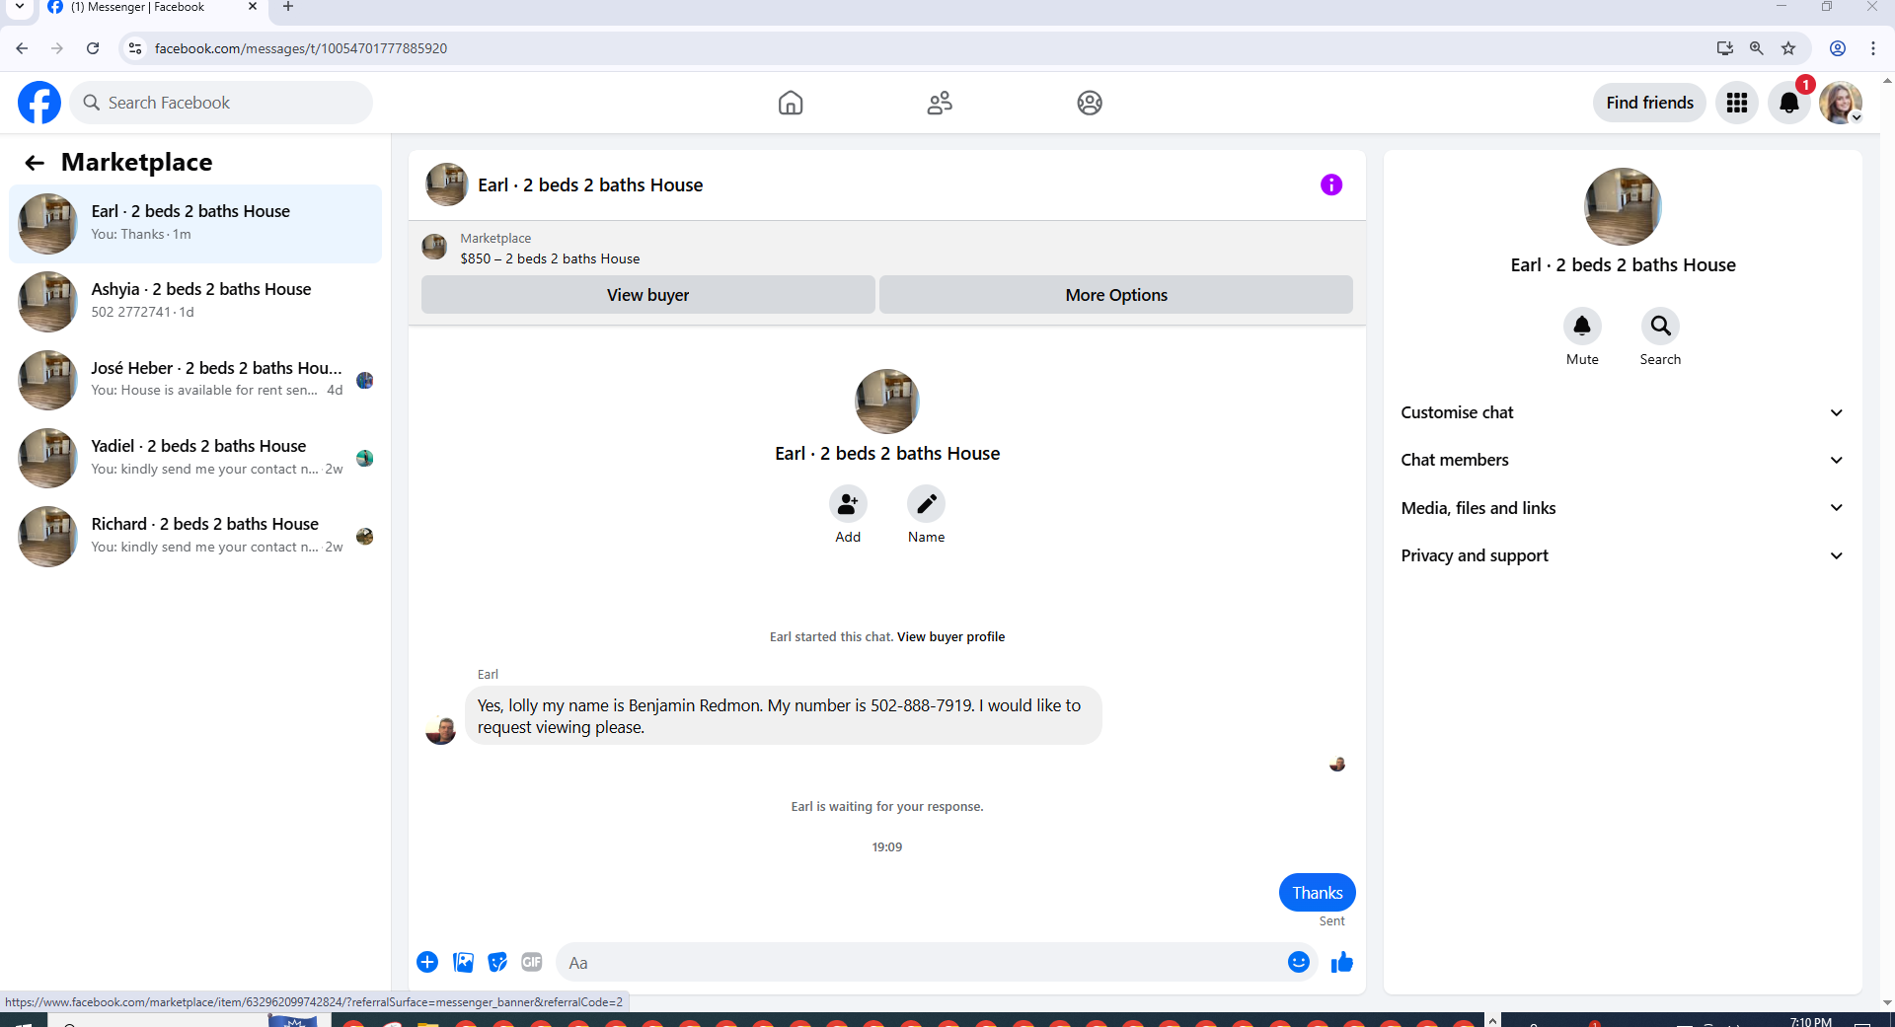Viewport: 1895px width, 1027px height.
Task: Open the Groups icon in top navigation
Action: click(1090, 103)
